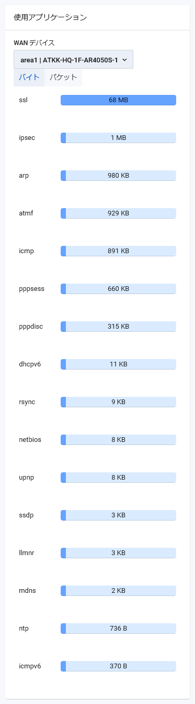This screenshot has width=195, height=704.
Task: Click the llmnr 3 KB bar
Action: point(118,553)
